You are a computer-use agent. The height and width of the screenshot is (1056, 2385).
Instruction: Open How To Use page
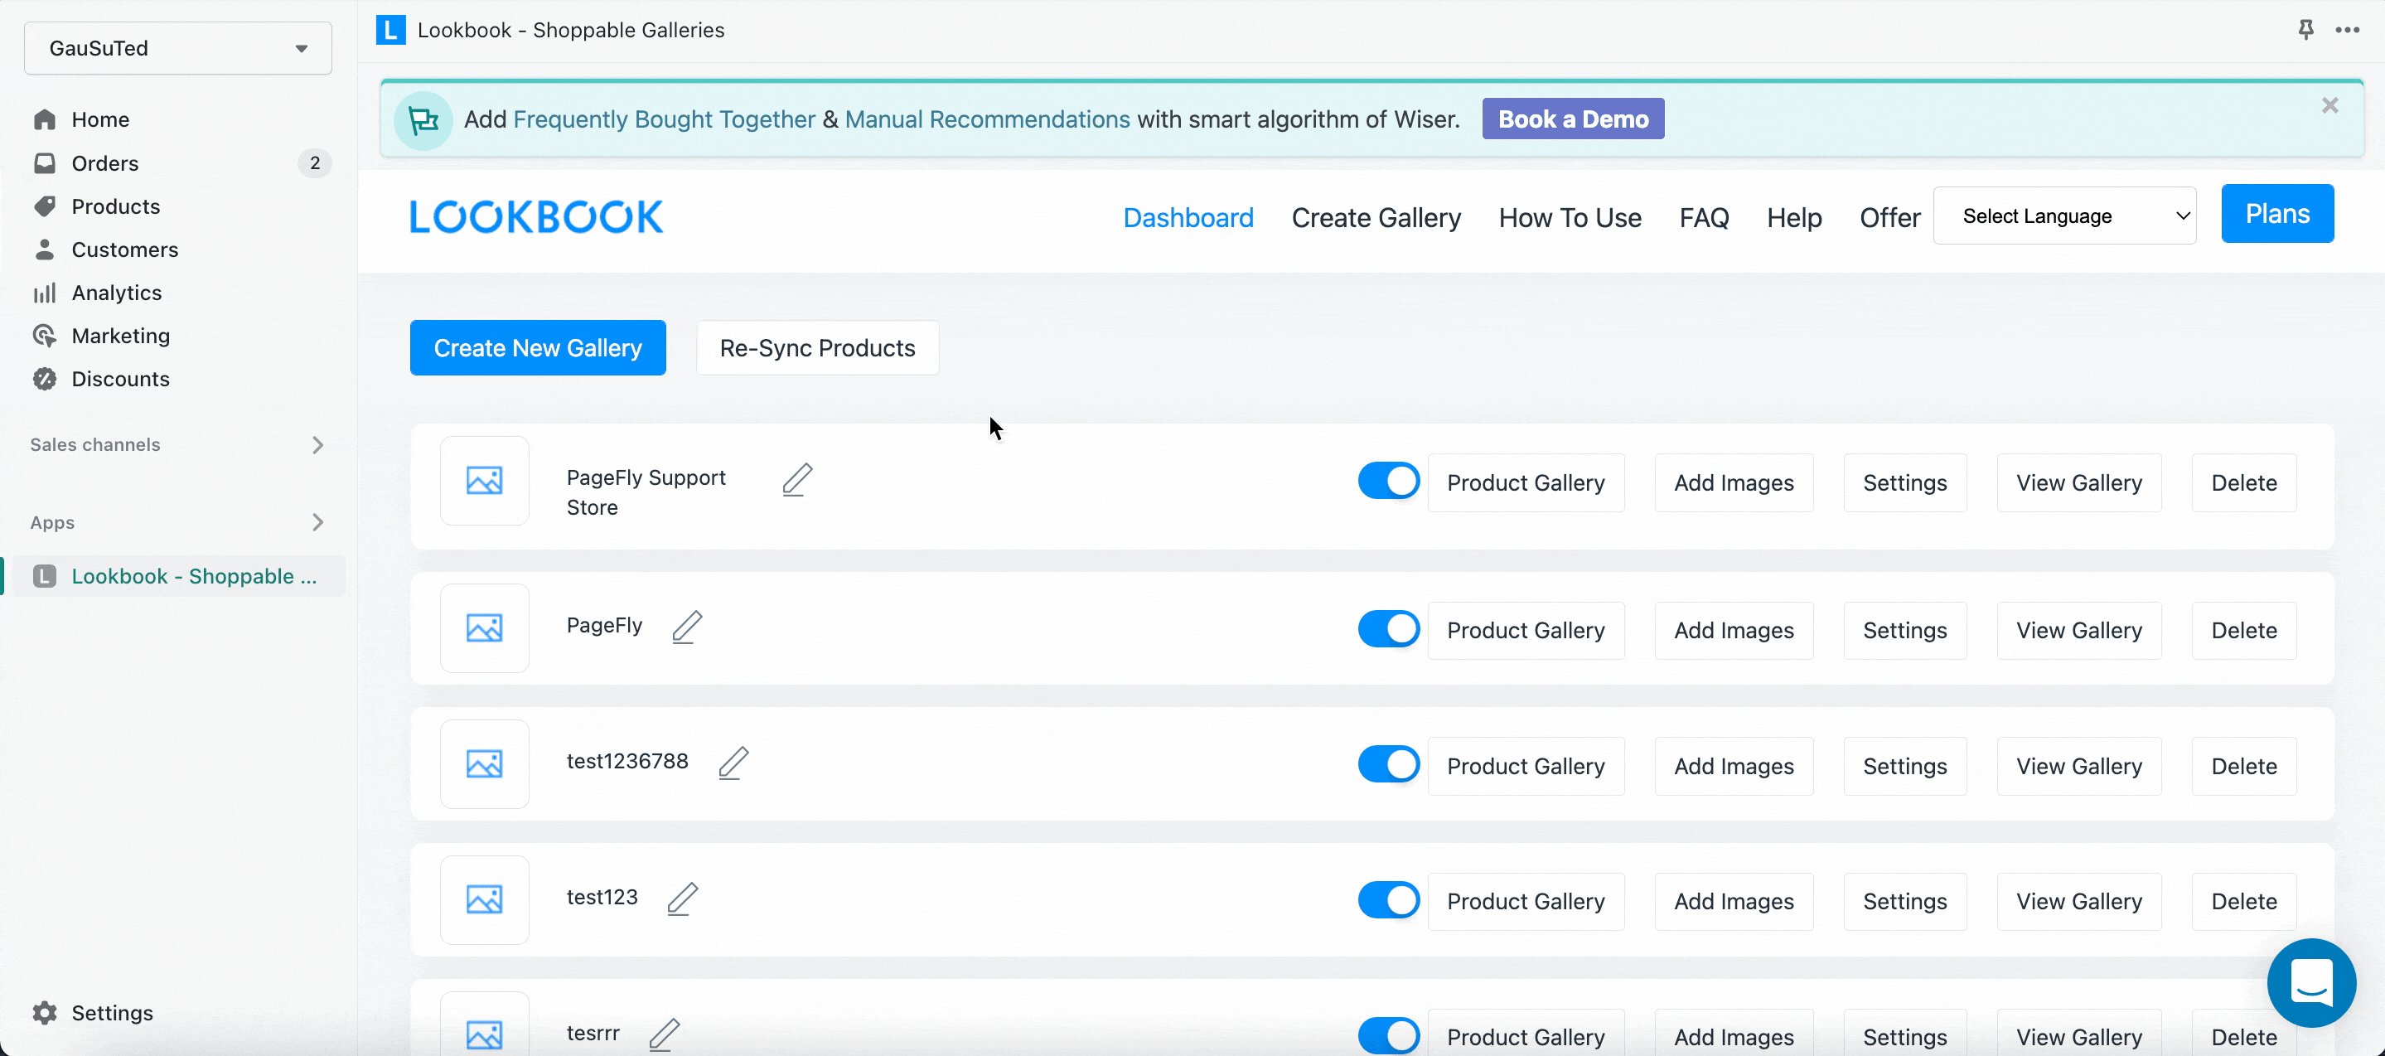coord(1570,218)
